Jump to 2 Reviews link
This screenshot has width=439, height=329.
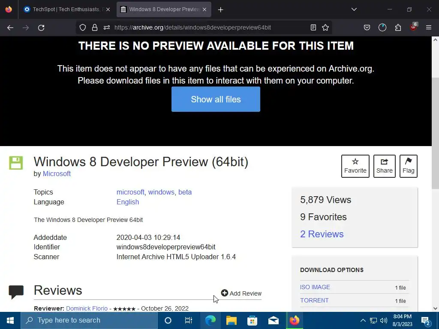pyautogui.click(x=322, y=234)
